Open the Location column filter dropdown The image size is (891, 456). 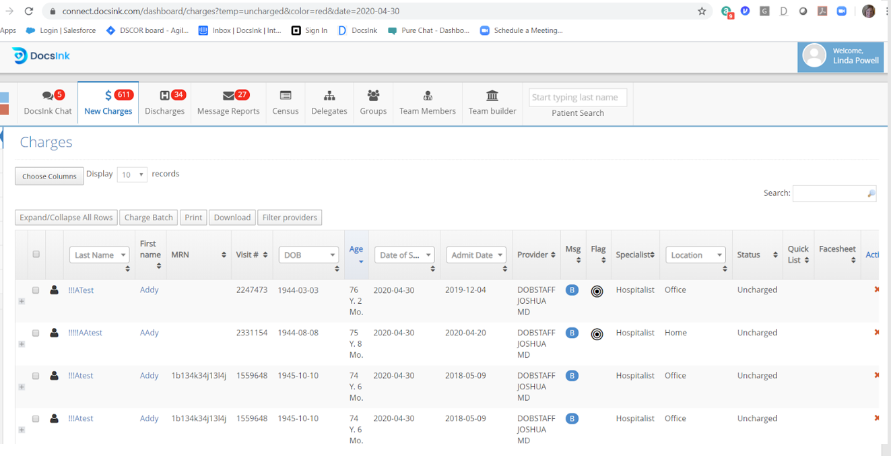coord(696,255)
